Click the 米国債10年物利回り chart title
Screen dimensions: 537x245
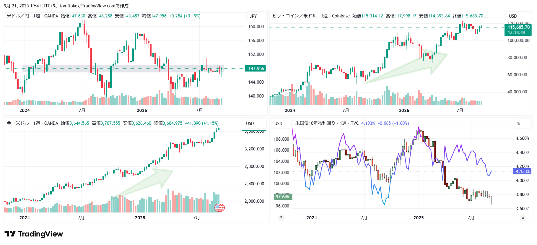coord(315,123)
